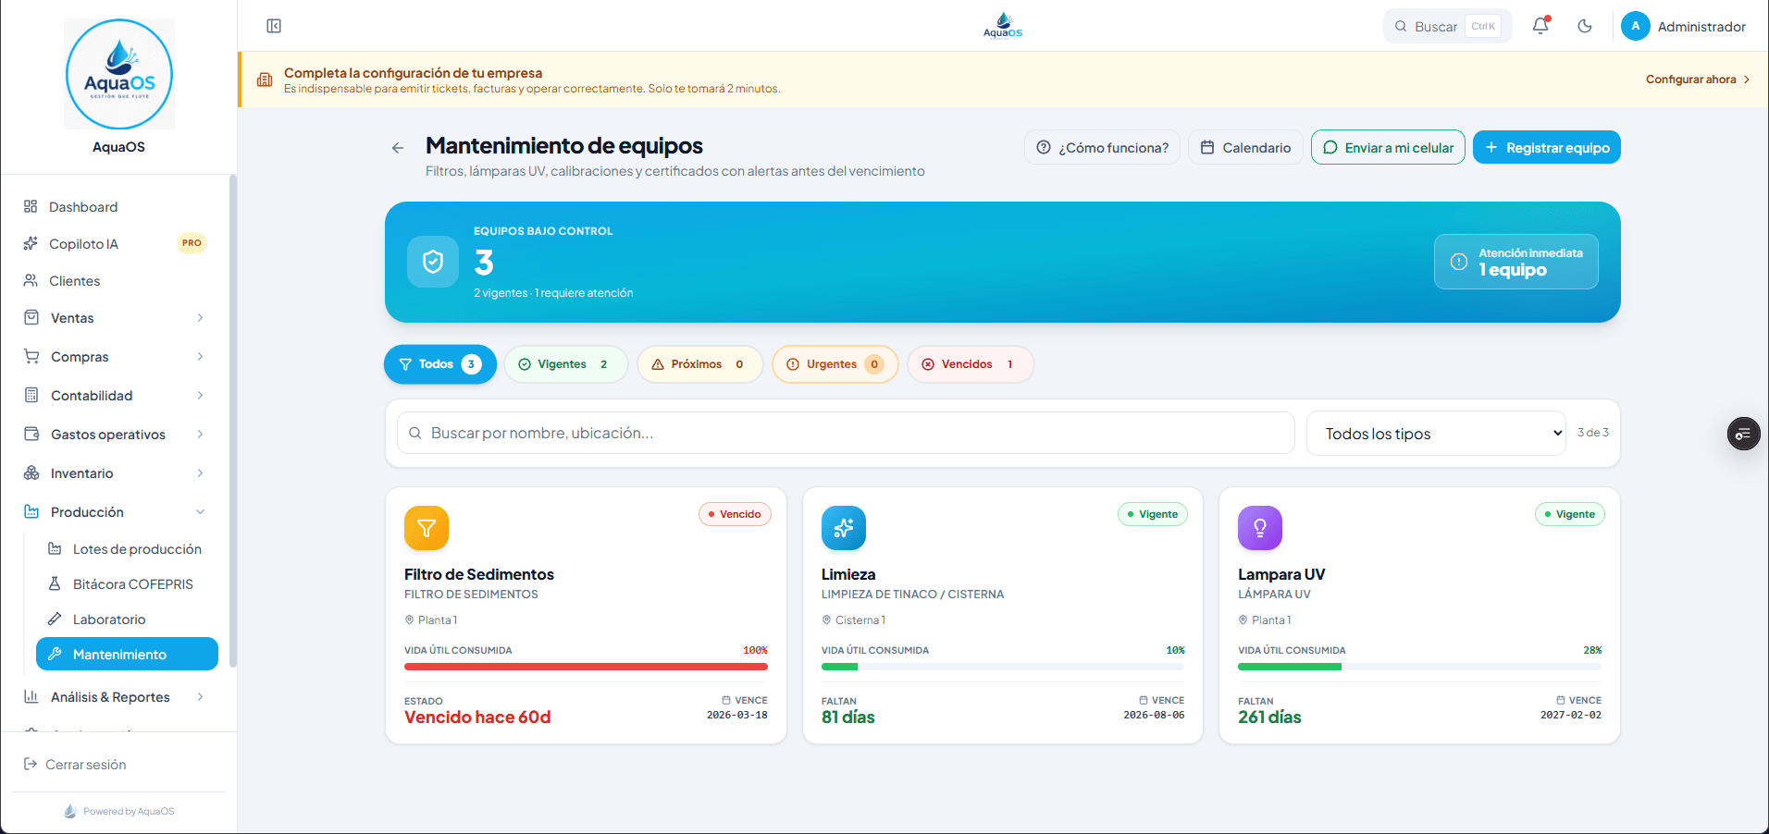This screenshot has width=1769, height=834.
Task: Expand the Compras submenu chevron
Action: click(200, 356)
